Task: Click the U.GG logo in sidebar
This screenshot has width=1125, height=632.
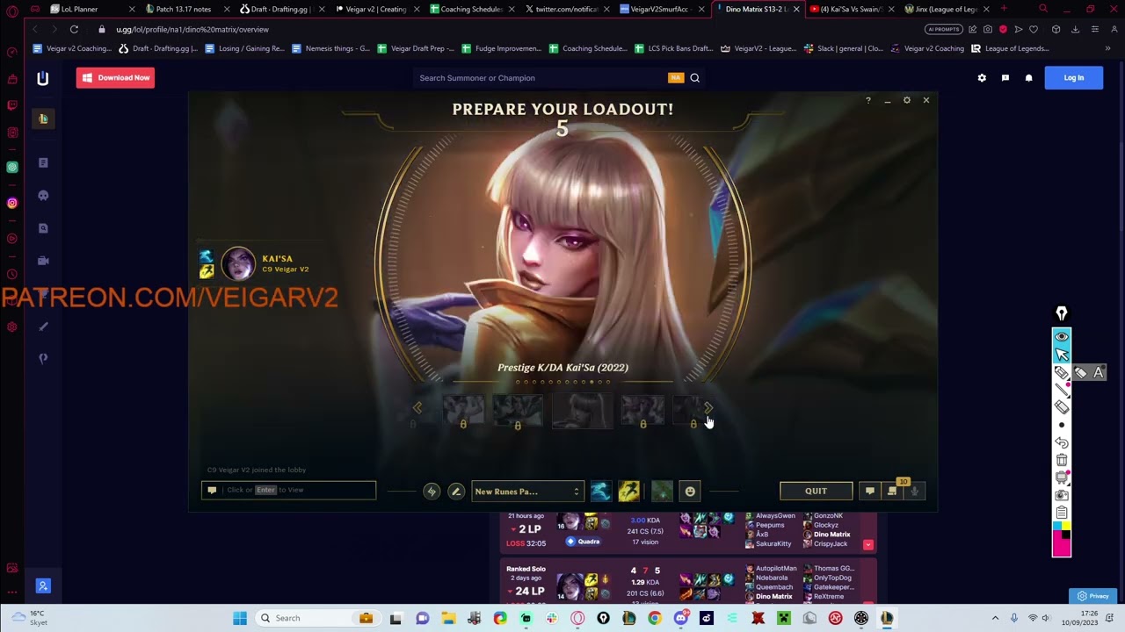Action: (x=42, y=78)
